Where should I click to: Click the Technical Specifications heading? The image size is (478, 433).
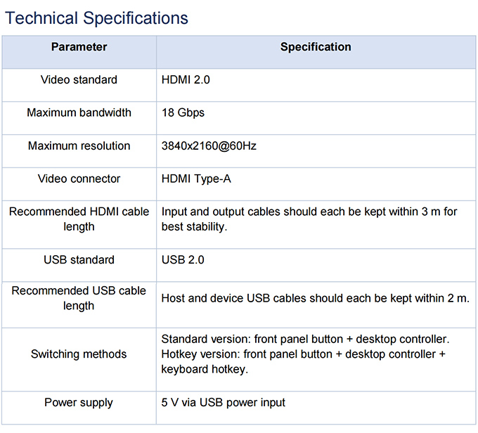point(97,18)
